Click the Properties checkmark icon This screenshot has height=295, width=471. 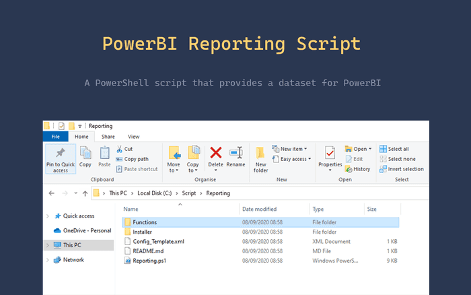pos(330,153)
